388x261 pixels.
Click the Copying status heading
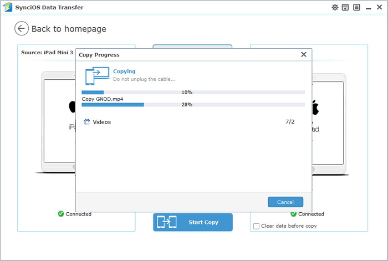[124, 71]
